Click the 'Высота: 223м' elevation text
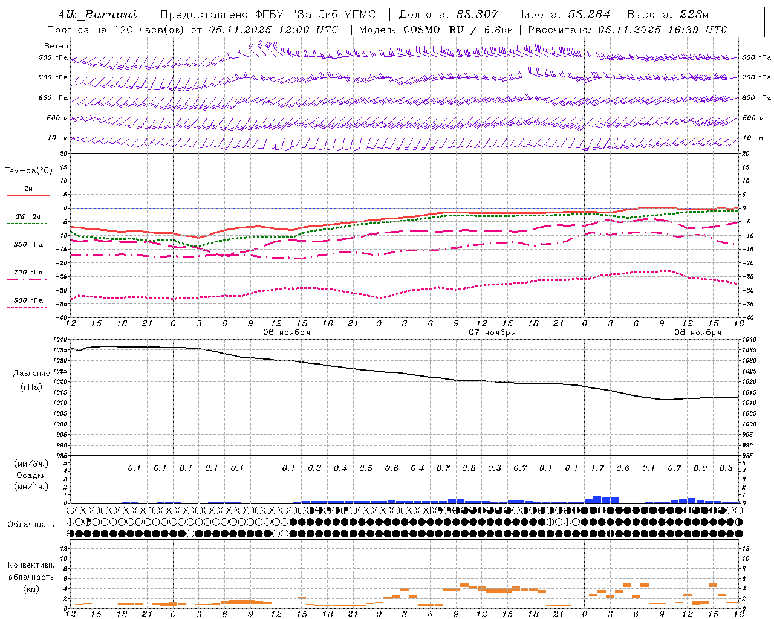 668,15
